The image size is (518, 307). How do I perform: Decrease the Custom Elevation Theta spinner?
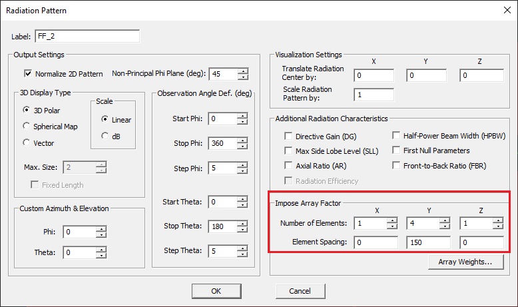[101, 256]
